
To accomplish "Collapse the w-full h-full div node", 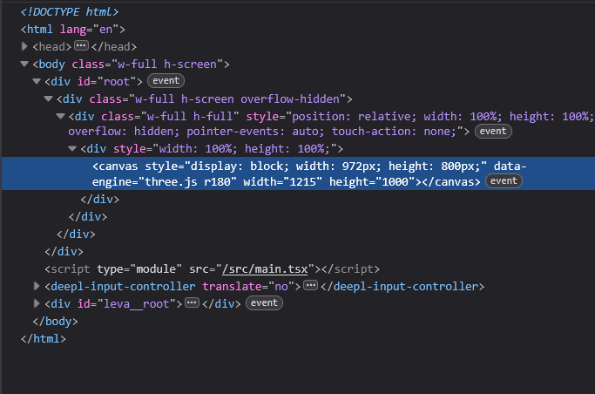I will 61,116.
